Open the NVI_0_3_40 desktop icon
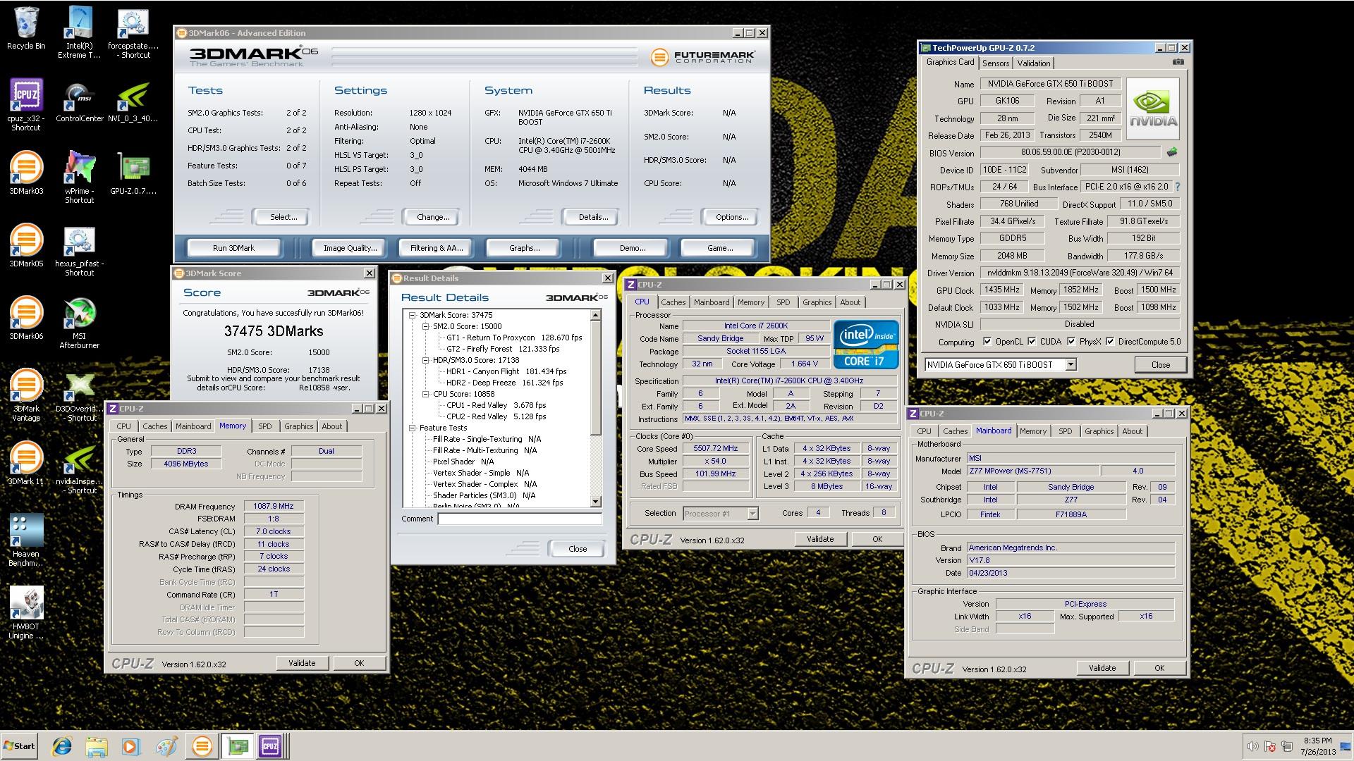This screenshot has width=1354, height=761. (x=133, y=102)
